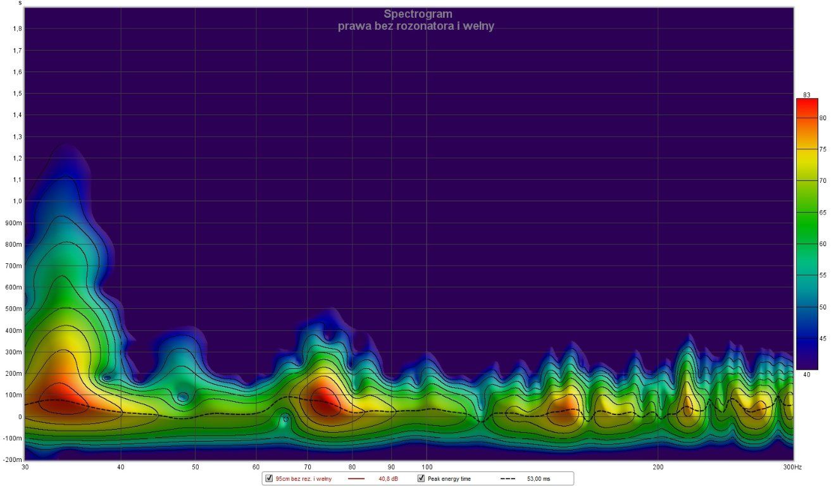Click the spectrogram color scale bar

tap(807, 234)
